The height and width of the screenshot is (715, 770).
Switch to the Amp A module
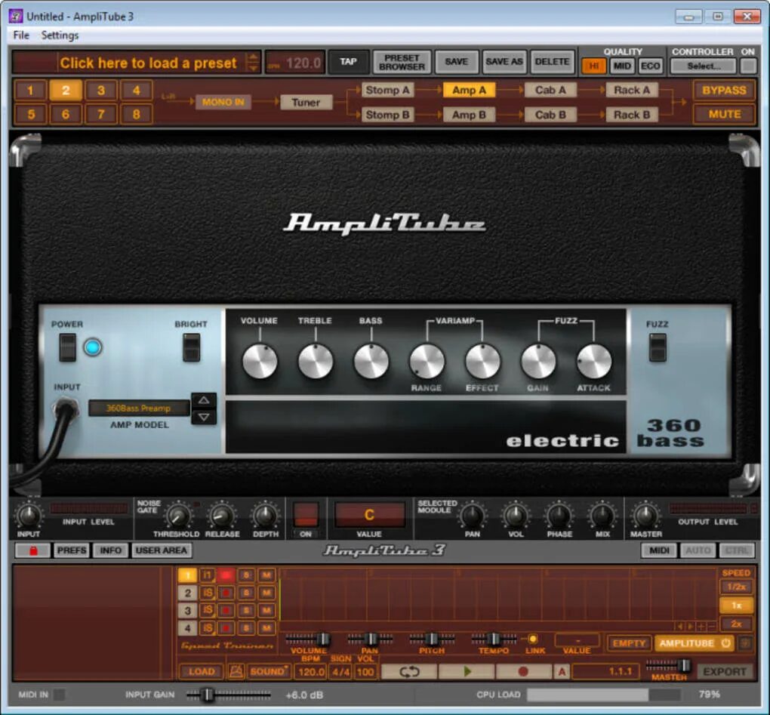coord(469,90)
